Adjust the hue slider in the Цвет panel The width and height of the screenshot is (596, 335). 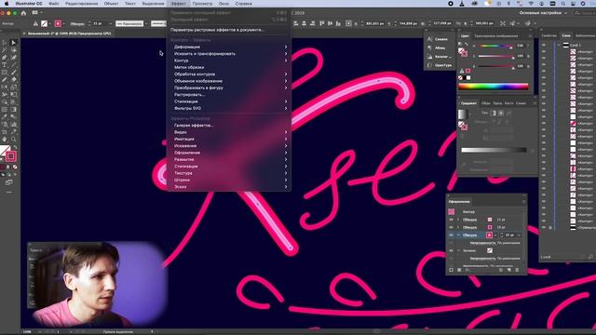tap(494, 47)
